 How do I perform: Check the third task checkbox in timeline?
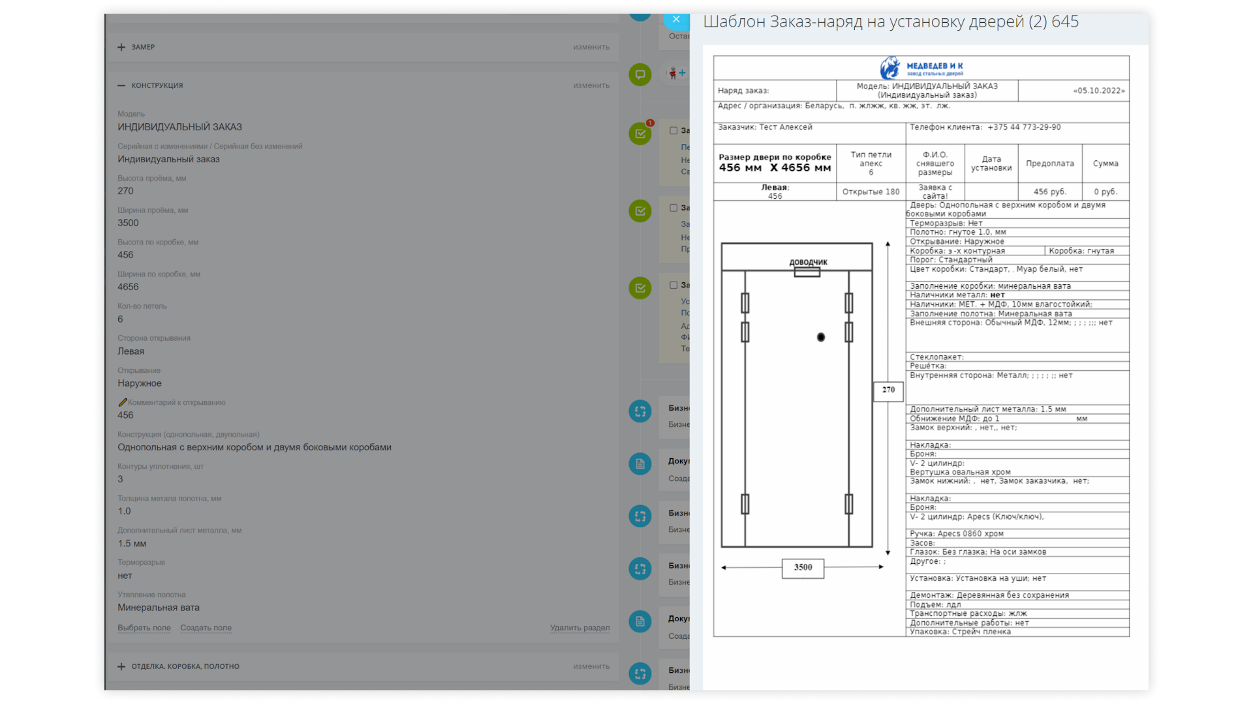(x=673, y=285)
